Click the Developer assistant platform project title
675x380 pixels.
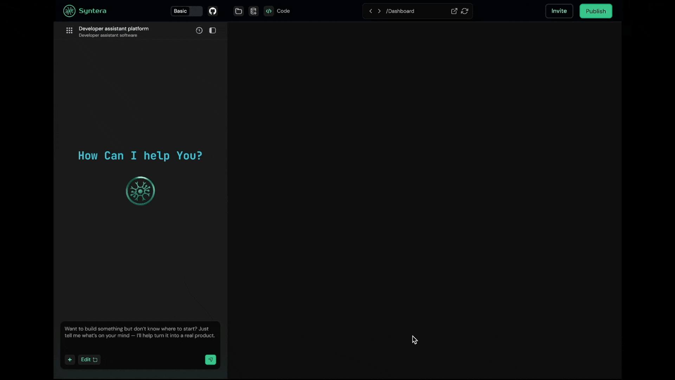(114, 28)
